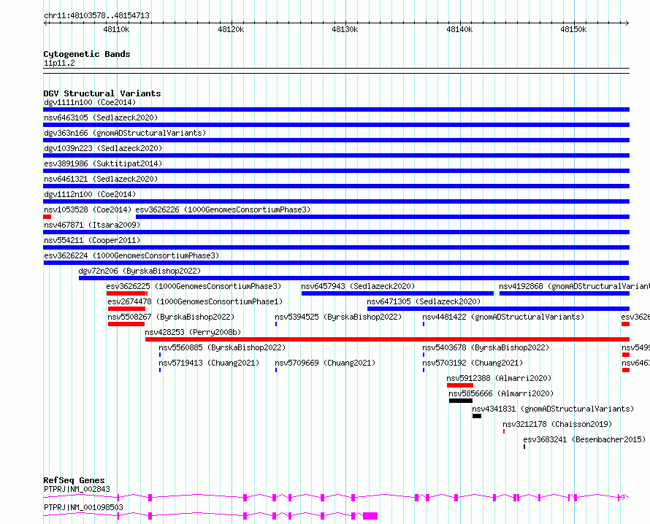Select dgv1112n100 (Coe2014) variant label
Viewport: 650px width, 524px height.
(90, 194)
